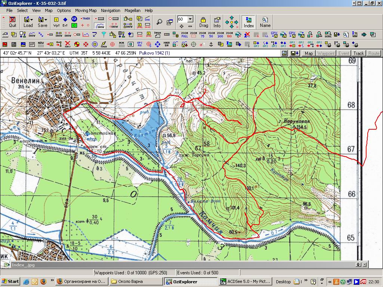The width and height of the screenshot is (383, 287).
Task: Select the Evt event placement tool
Action: pos(65,22)
